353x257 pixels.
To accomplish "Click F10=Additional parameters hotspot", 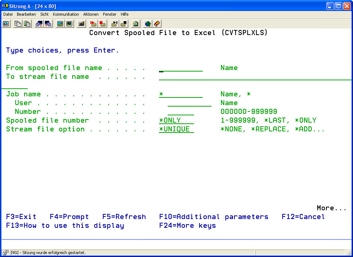I will point(214,217).
